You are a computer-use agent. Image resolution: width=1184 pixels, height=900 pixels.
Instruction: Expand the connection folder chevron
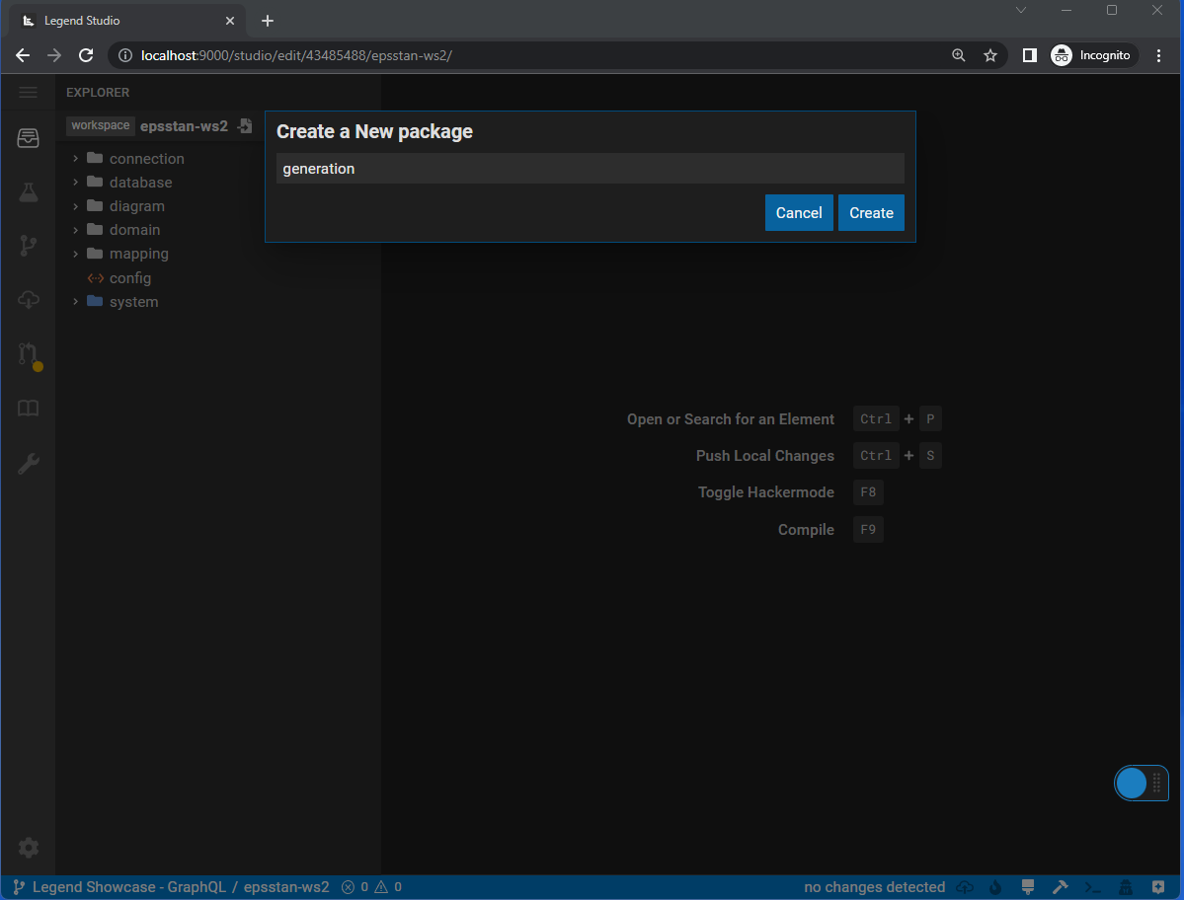75,159
